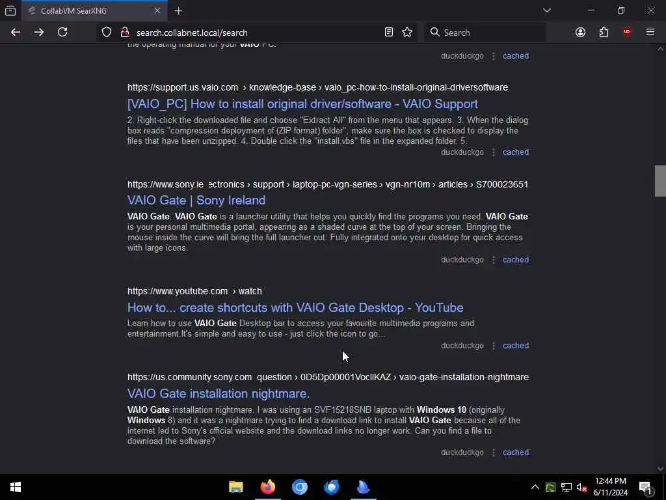
Task: Close the CollabVM SearXNG tab
Action: (157, 10)
